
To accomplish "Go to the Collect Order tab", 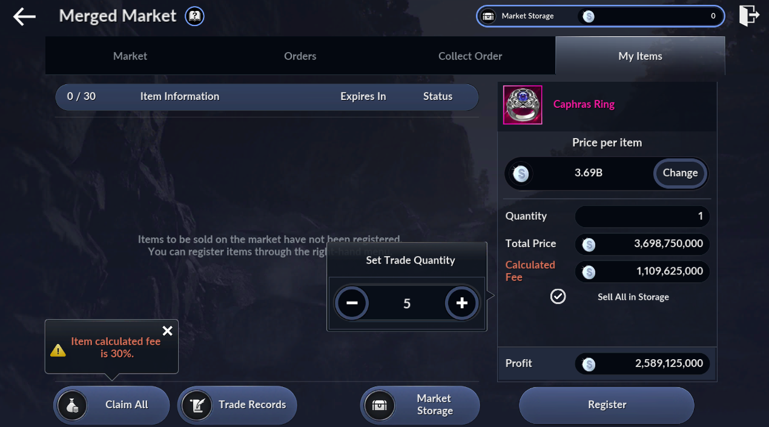I will point(470,56).
